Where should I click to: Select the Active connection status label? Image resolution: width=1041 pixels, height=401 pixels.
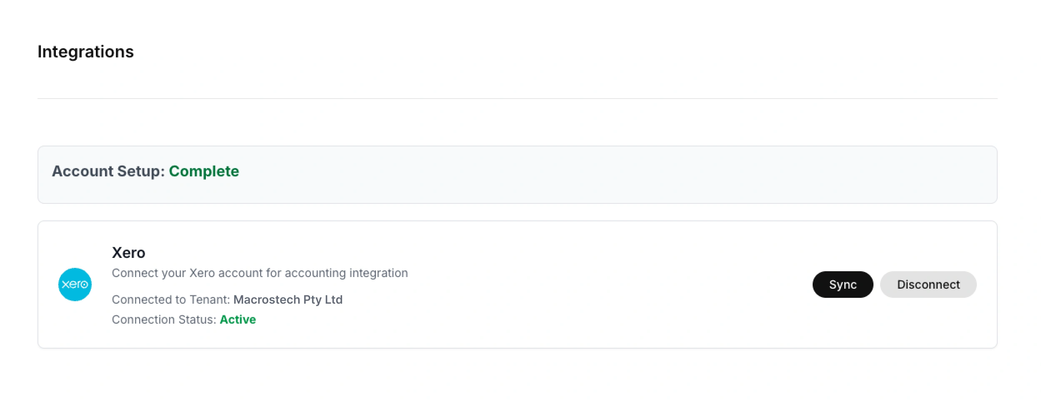238,319
